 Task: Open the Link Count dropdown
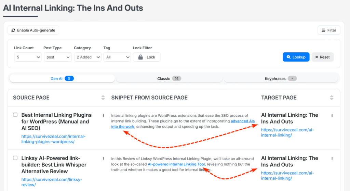tap(28, 57)
